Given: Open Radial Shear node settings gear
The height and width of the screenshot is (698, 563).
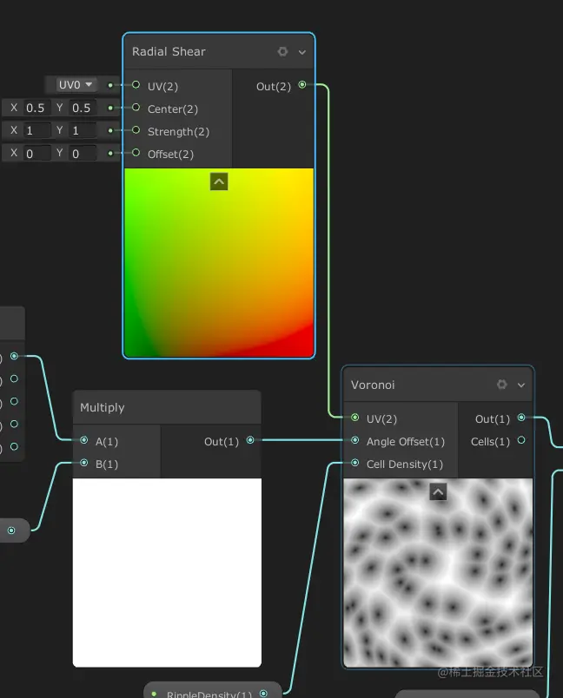Looking at the screenshot, I should tap(282, 51).
